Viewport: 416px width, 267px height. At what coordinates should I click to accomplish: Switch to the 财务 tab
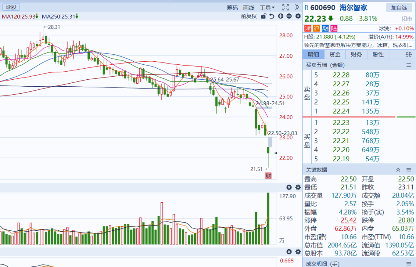356,54
